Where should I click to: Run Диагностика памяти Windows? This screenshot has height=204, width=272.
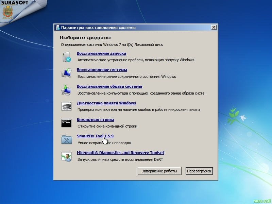pyautogui.click(x=106, y=103)
